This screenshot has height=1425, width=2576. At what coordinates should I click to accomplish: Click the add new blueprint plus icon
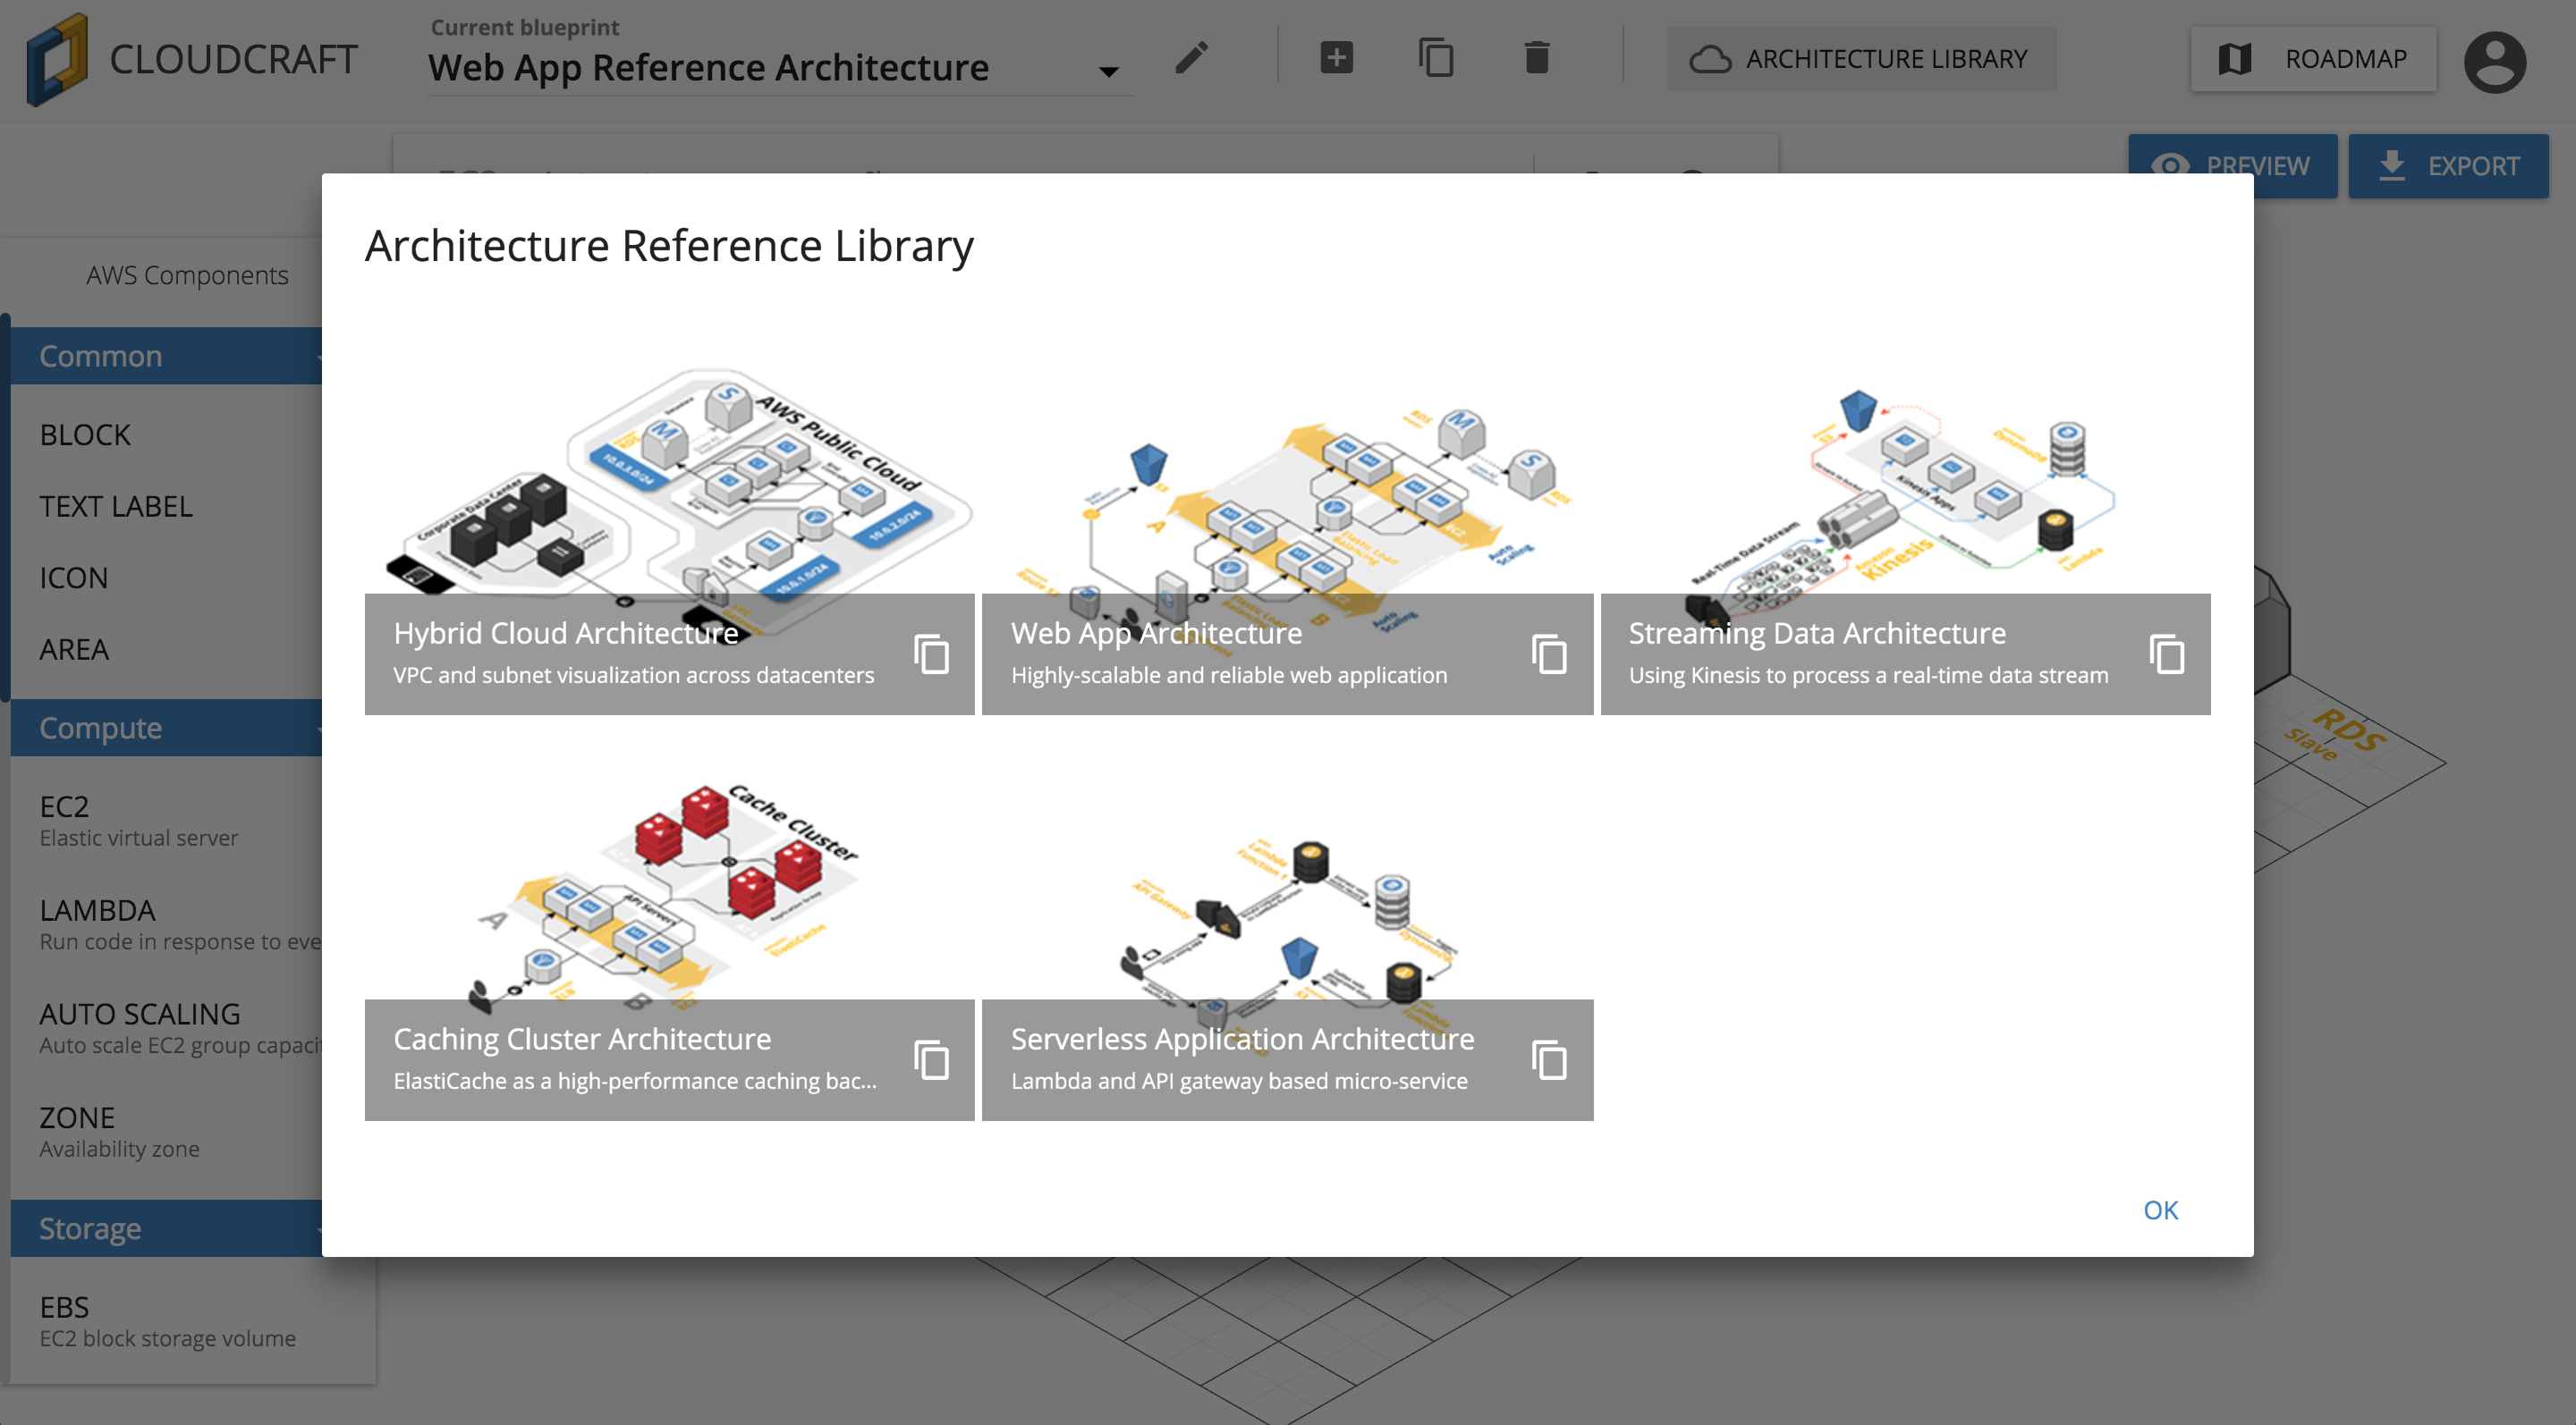[1336, 58]
